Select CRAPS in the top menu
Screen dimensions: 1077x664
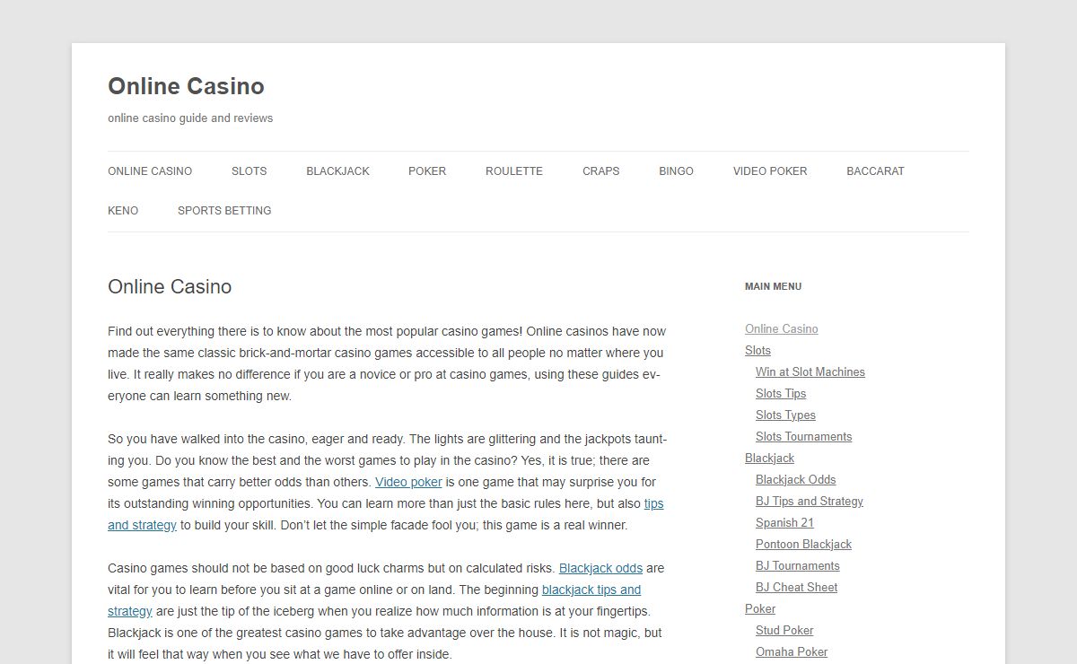(x=600, y=171)
